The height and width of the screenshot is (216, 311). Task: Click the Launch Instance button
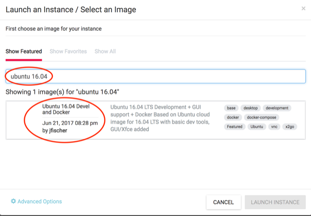coord(275,202)
